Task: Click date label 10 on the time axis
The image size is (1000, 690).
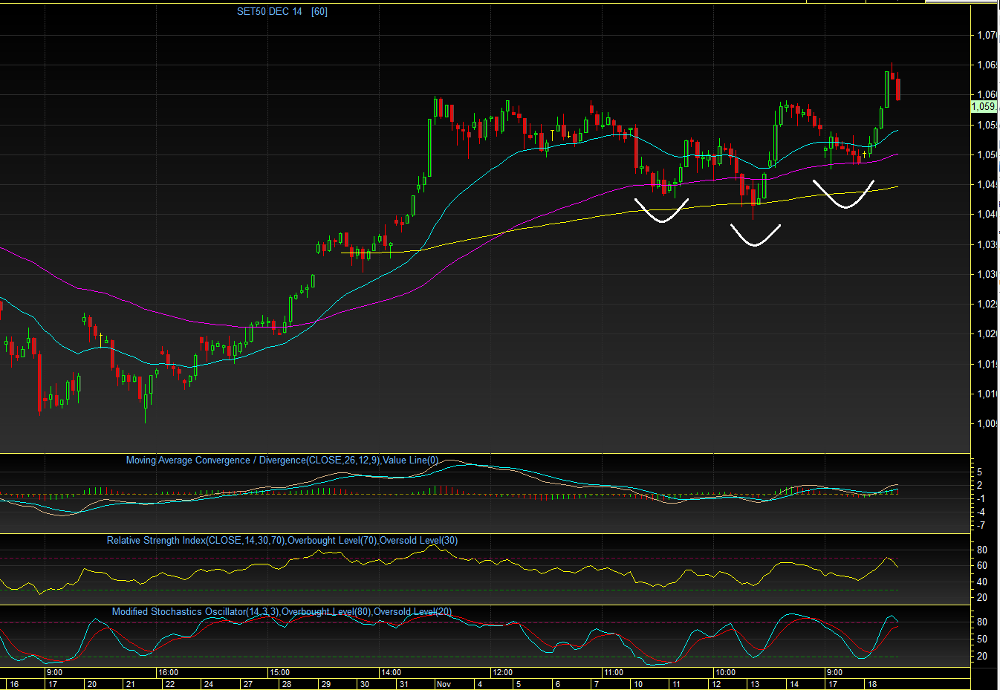Action: pyautogui.click(x=638, y=684)
